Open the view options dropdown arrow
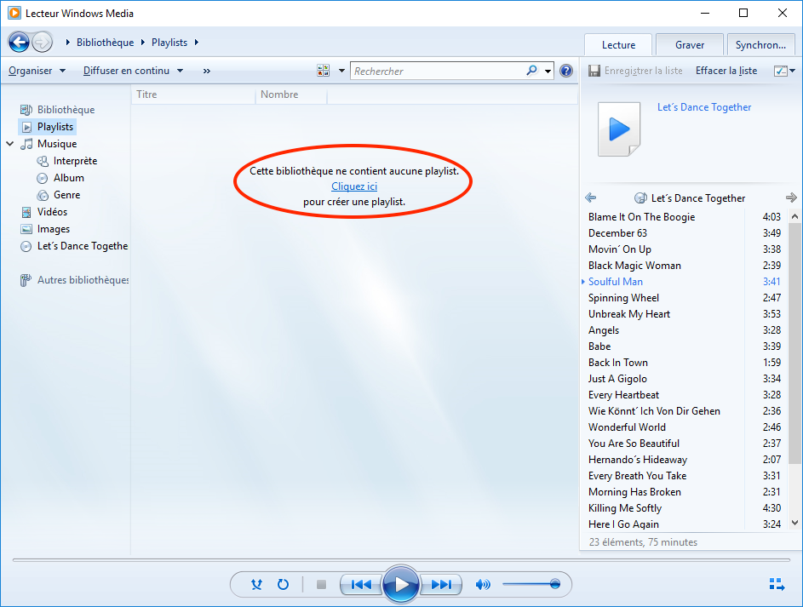The width and height of the screenshot is (803, 607). [341, 71]
